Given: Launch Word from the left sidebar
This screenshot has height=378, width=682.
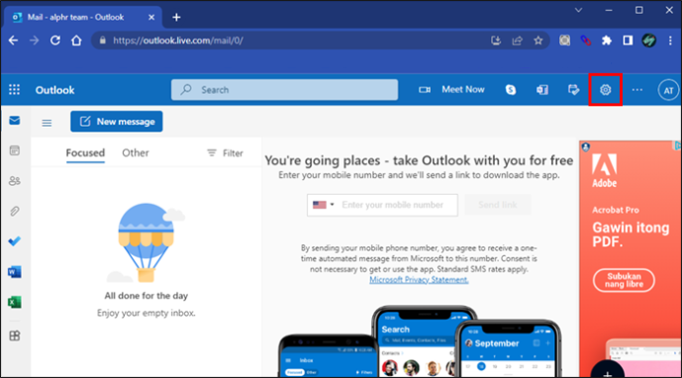Looking at the screenshot, I should click(15, 272).
